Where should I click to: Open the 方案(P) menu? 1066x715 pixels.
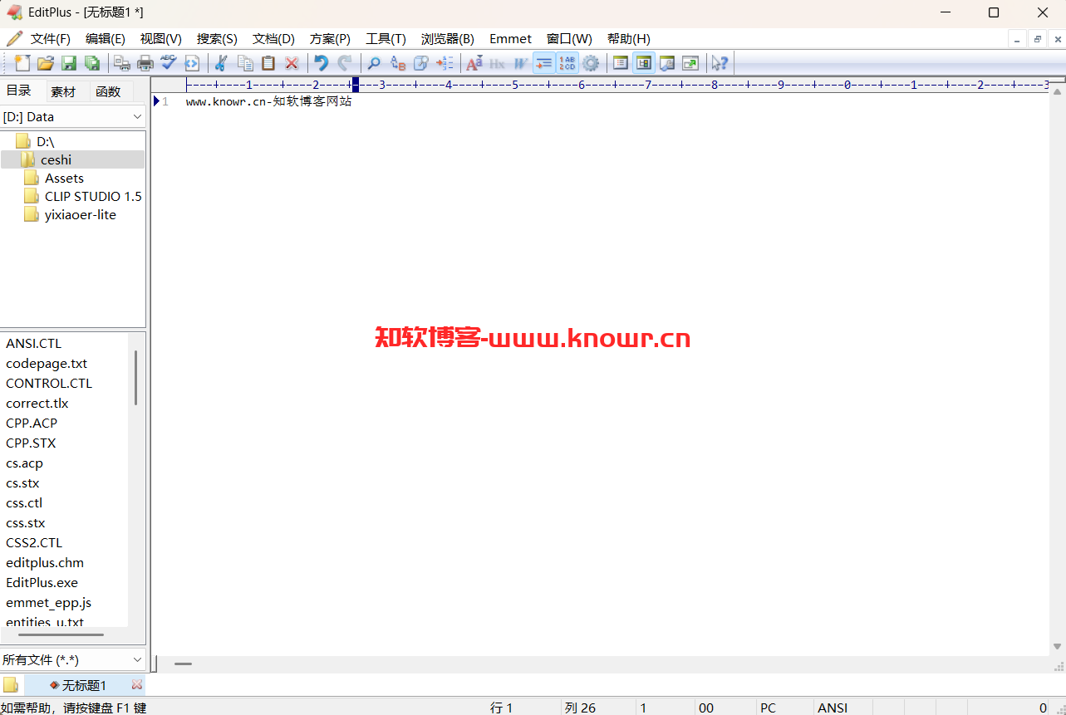coord(330,39)
